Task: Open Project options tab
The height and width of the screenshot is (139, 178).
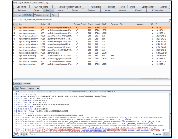Action: tap(158, 10)
